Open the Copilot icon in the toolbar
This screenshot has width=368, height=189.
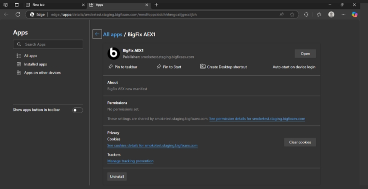[x=354, y=14]
